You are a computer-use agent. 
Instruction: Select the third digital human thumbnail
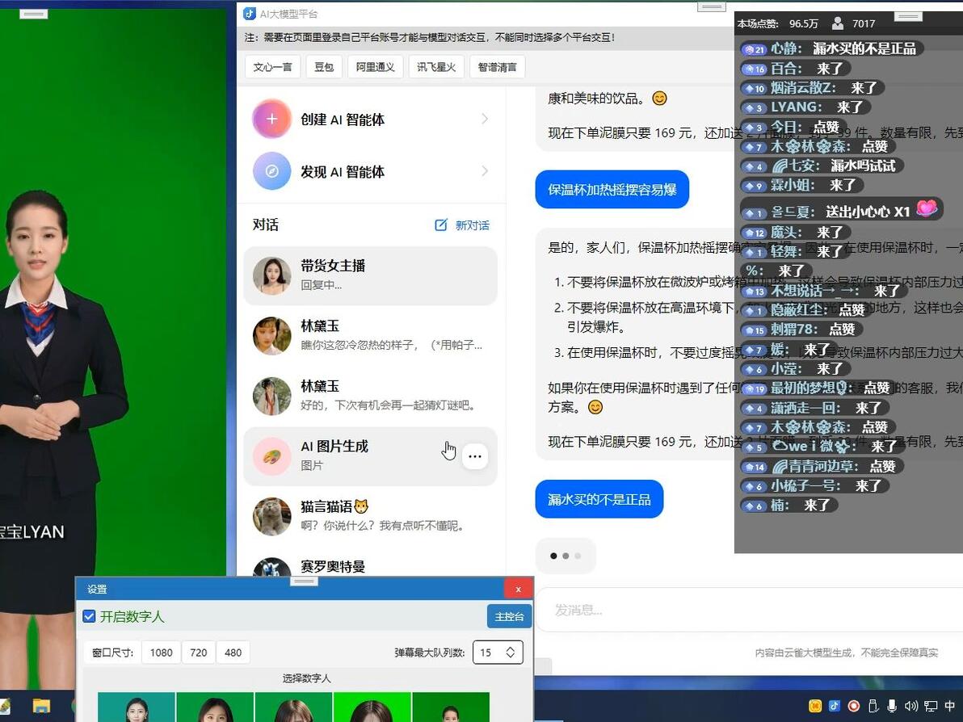[293, 707]
